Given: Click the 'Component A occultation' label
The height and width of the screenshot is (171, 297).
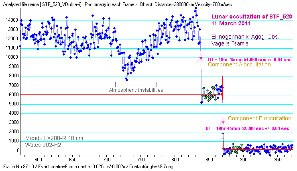Looking at the screenshot, I should coord(240,64).
